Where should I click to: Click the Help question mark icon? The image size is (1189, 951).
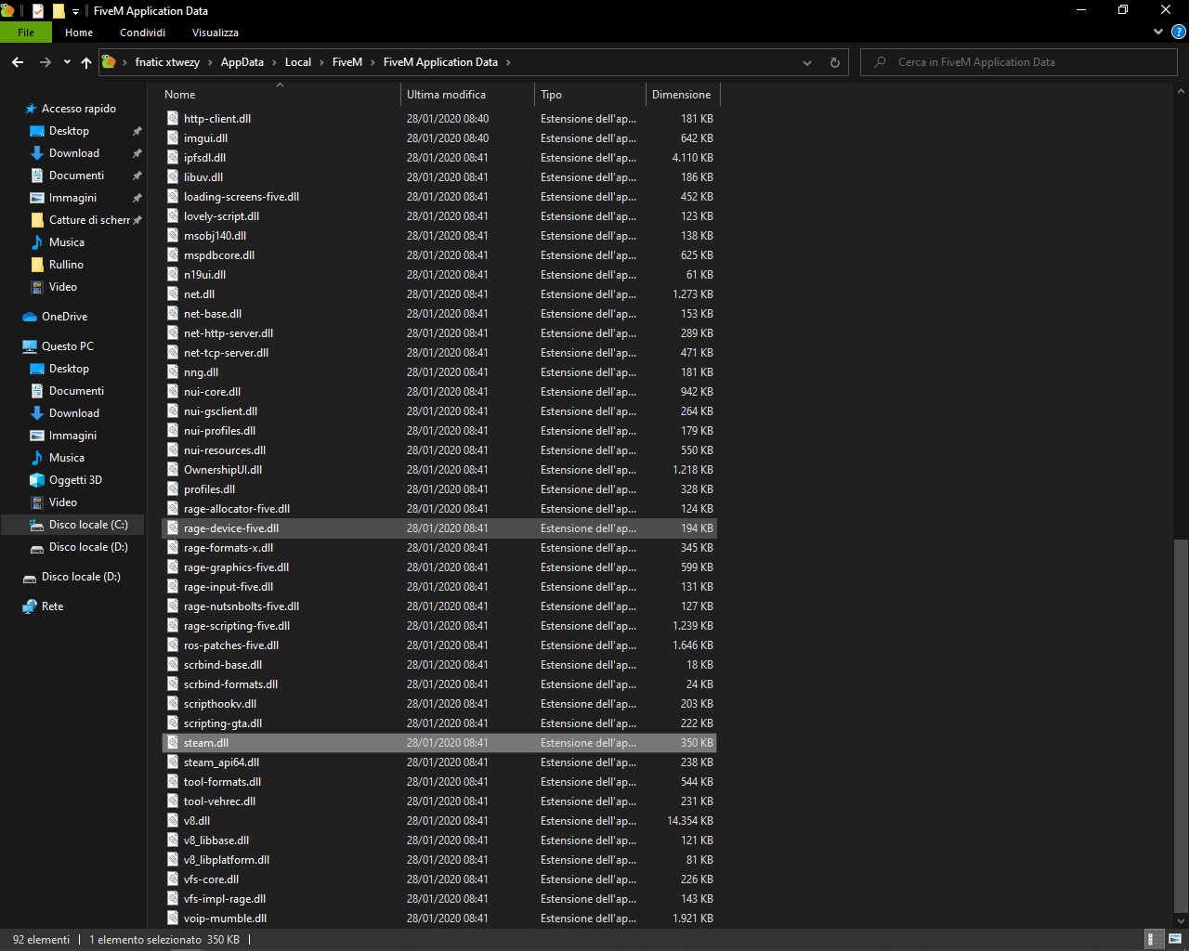coord(1178,32)
